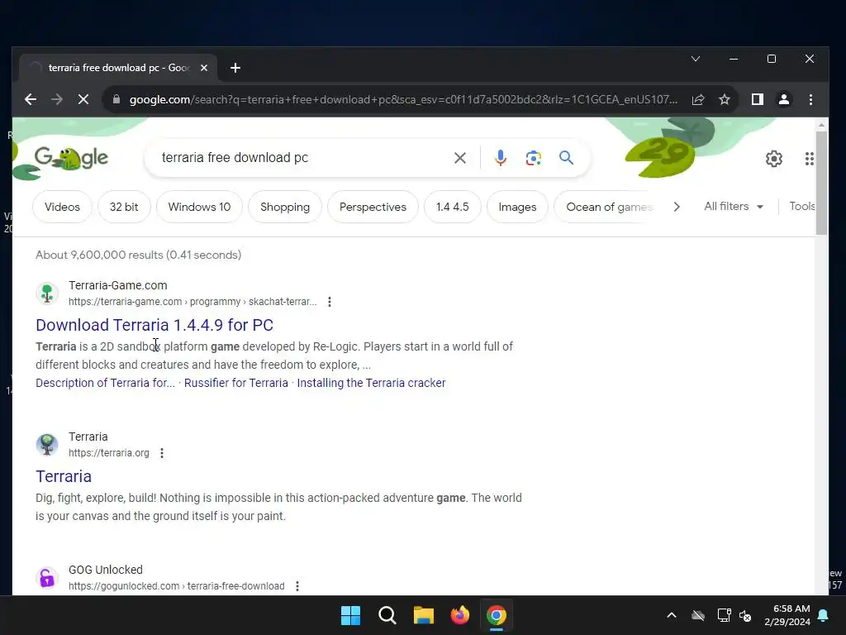Expand the tab search dropdown
This screenshot has width=846, height=635.
[x=696, y=59]
